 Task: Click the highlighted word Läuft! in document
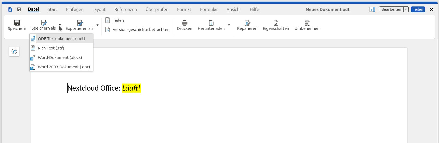click(131, 88)
